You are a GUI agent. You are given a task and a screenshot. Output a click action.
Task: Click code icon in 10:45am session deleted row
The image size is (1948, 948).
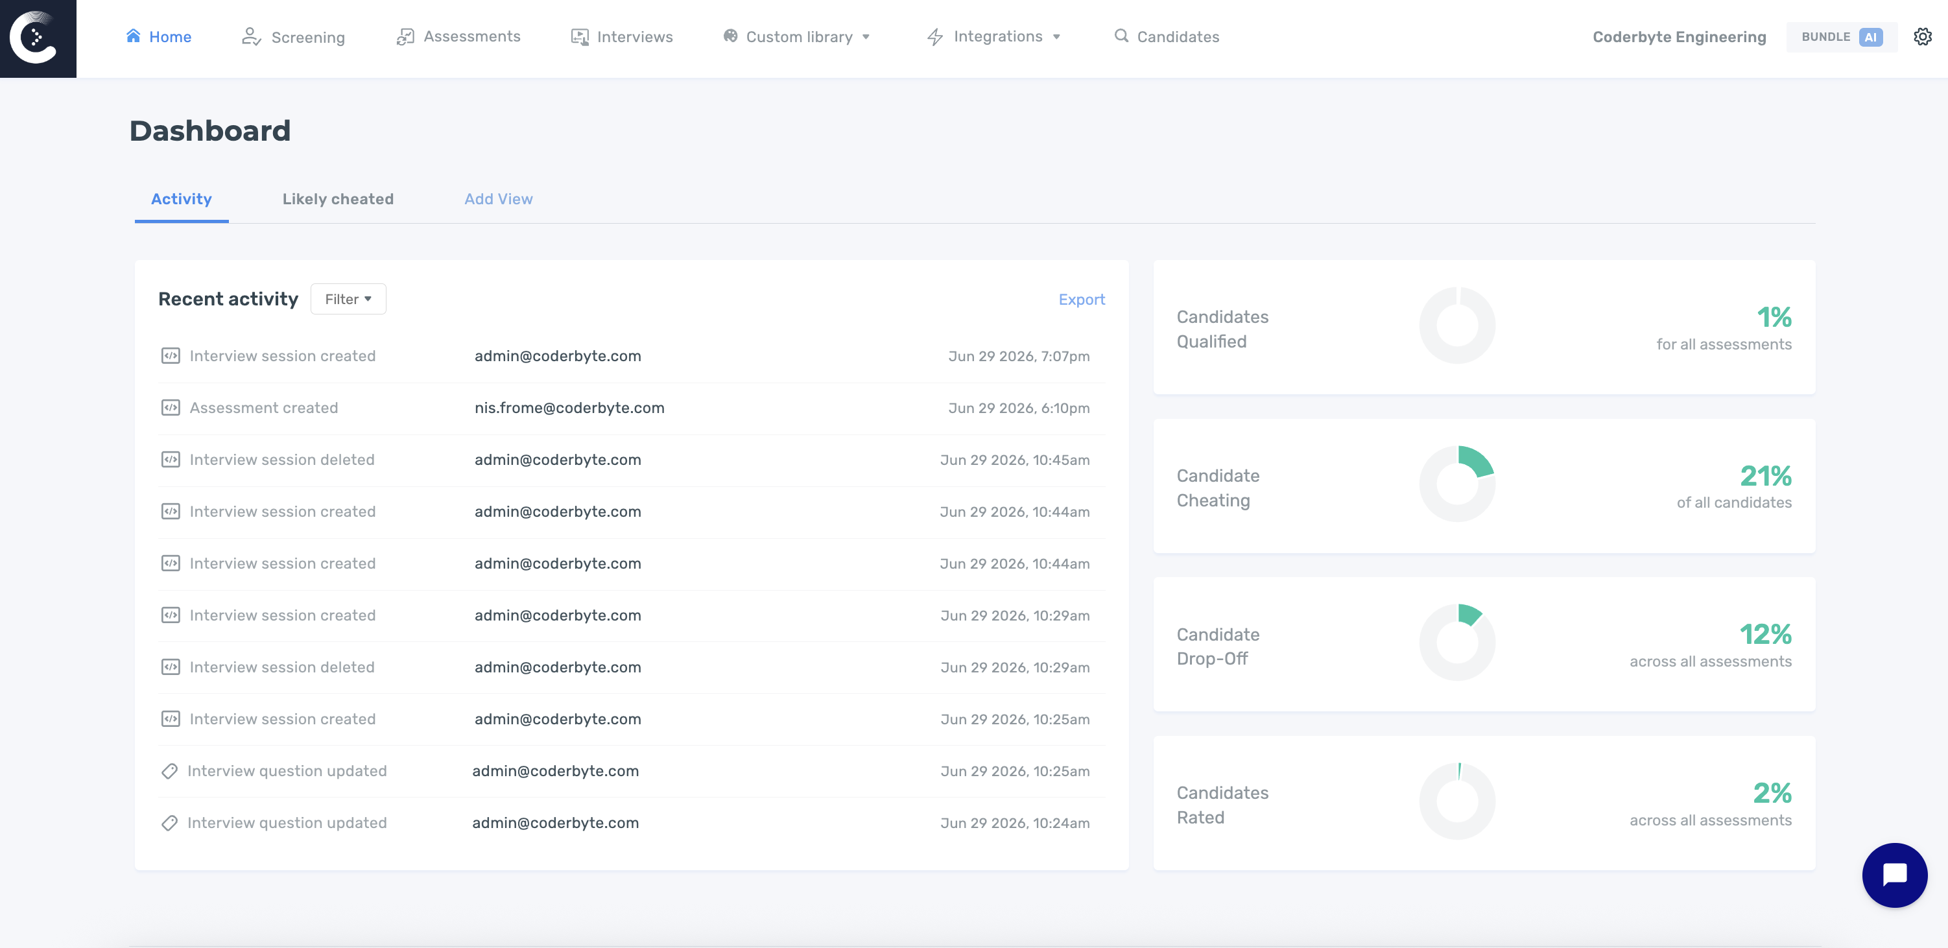point(170,460)
